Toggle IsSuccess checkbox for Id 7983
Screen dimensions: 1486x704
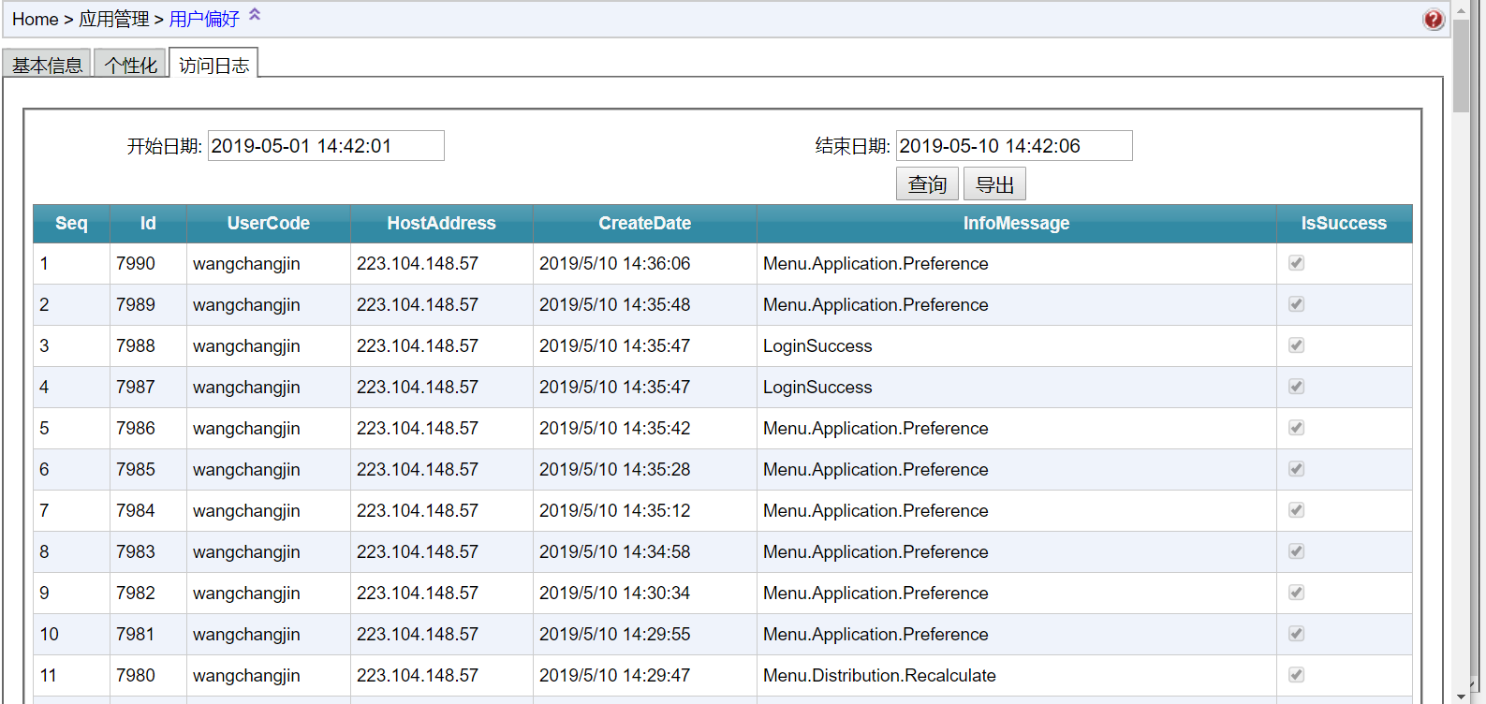[x=1296, y=551]
